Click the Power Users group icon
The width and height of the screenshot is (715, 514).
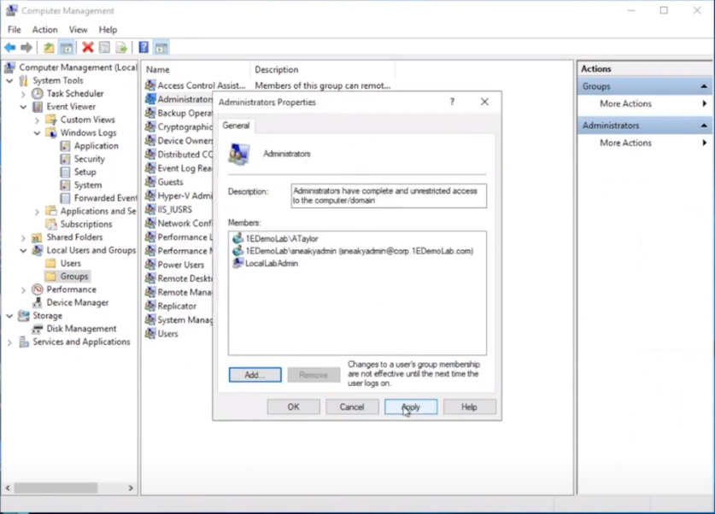coord(150,265)
